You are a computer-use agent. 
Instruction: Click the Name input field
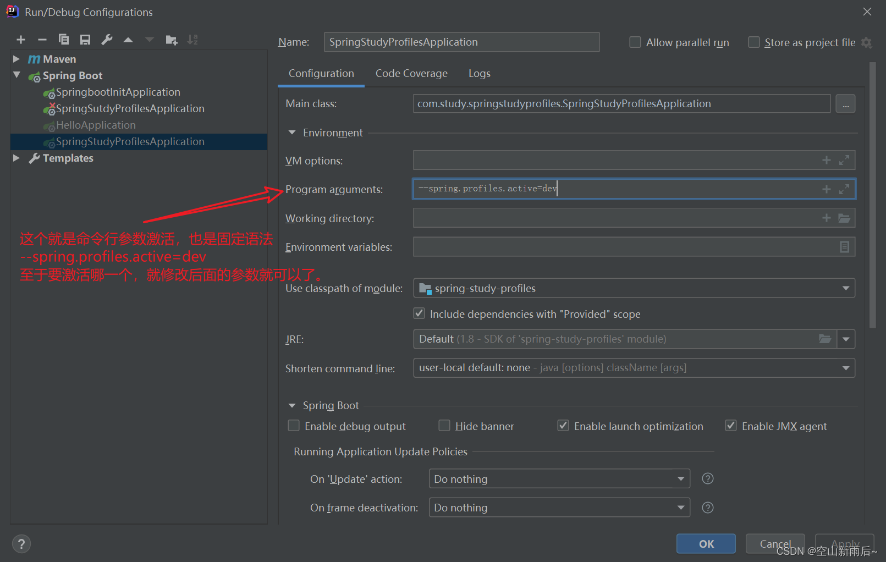click(461, 42)
